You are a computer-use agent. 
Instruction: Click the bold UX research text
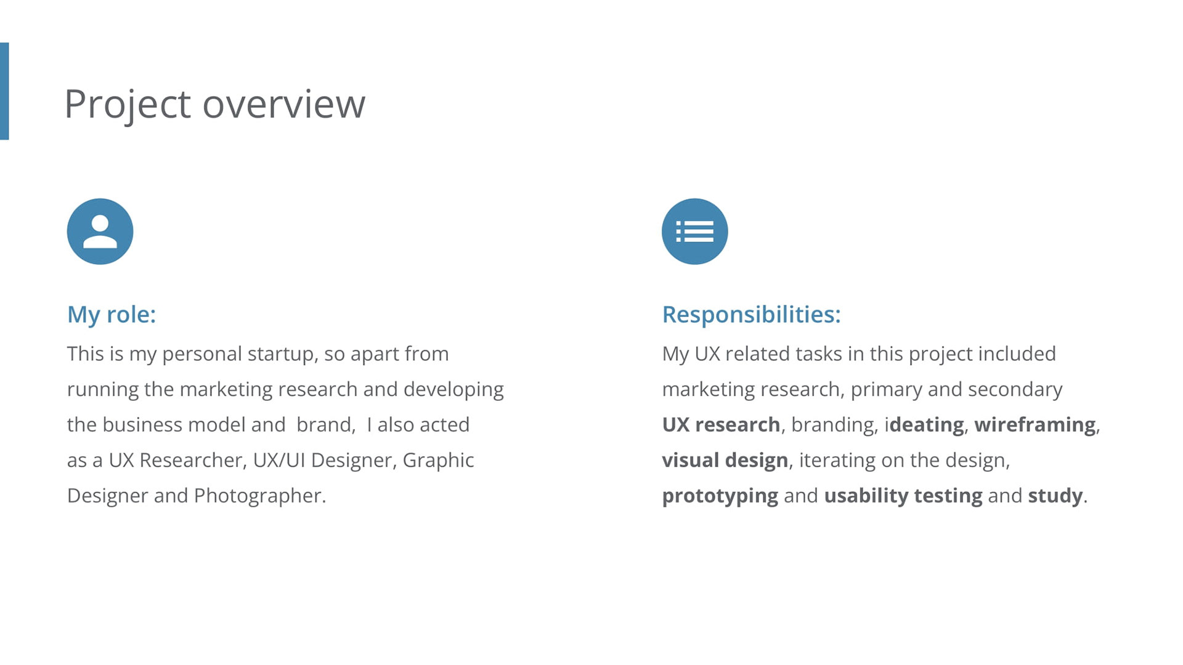(x=721, y=425)
